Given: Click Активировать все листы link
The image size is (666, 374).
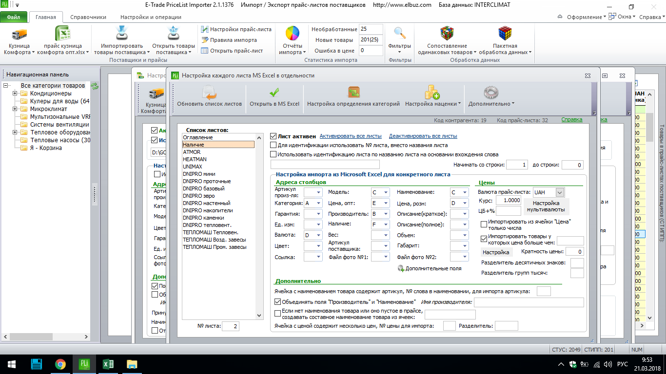Looking at the screenshot, I should (x=351, y=136).
